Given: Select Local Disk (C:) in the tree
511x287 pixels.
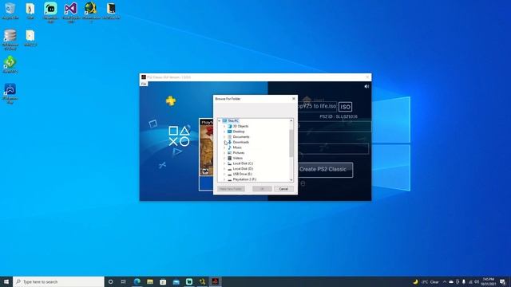Looking at the screenshot, I should click(x=243, y=163).
